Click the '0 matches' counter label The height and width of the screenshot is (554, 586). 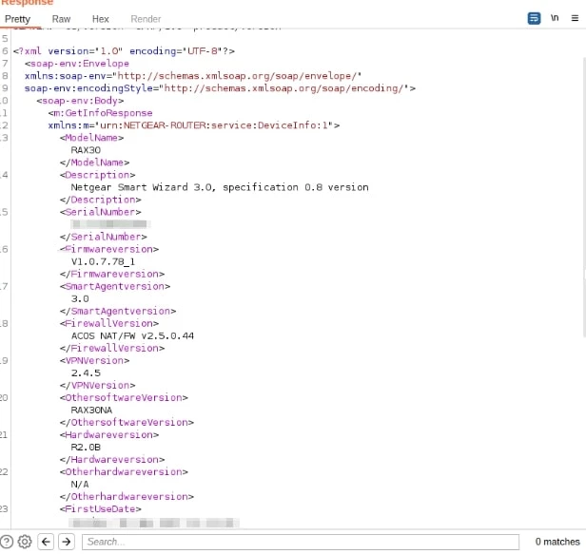tap(557, 542)
